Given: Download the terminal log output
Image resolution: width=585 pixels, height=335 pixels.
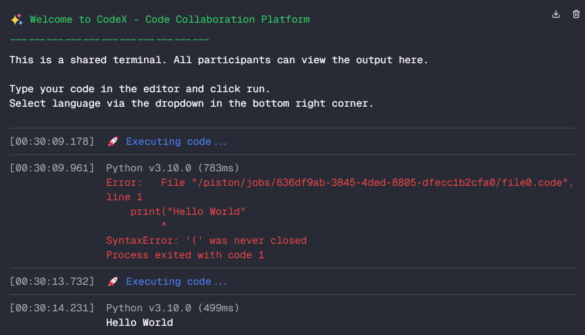Looking at the screenshot, I should (556, 14).
